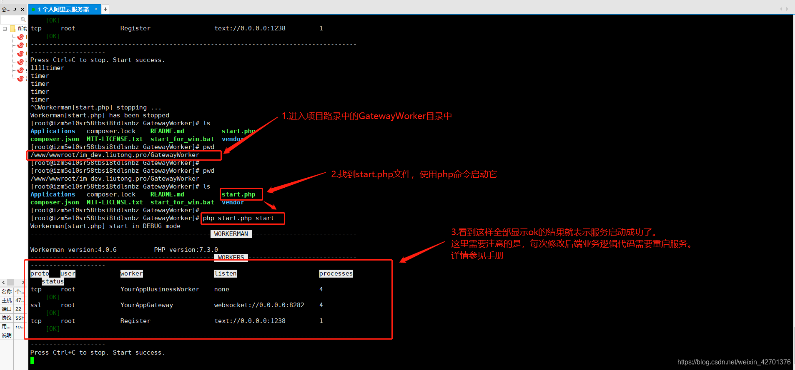Click session tree scrollbar right arrow
795x370 pixels.
click(x=23, y=282)
